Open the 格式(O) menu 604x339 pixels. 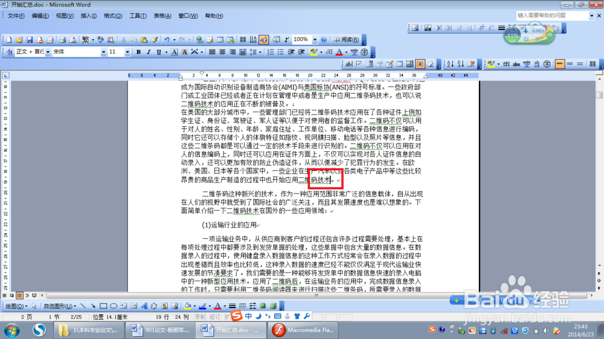(113, 16)
